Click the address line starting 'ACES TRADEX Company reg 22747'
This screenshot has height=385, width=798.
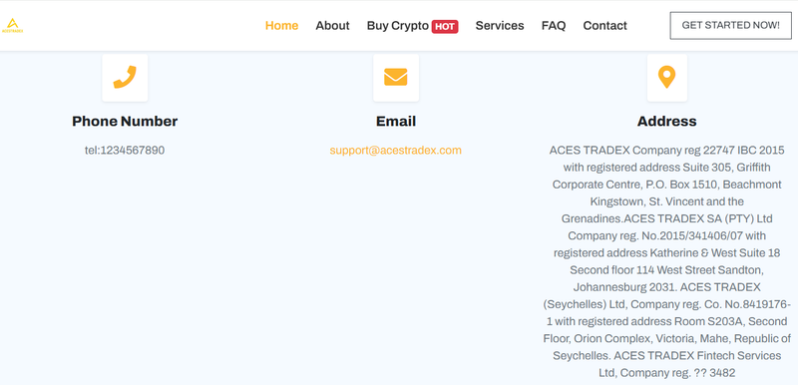point(666,150)
